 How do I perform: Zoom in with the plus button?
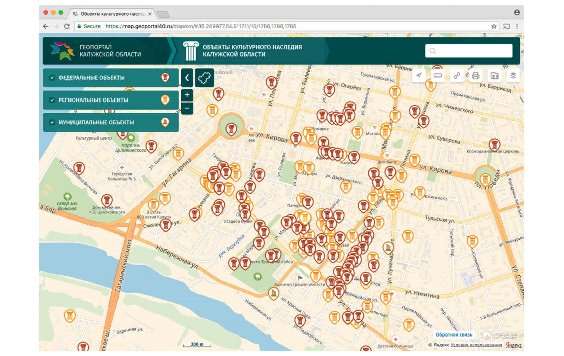tap(187, 95)
